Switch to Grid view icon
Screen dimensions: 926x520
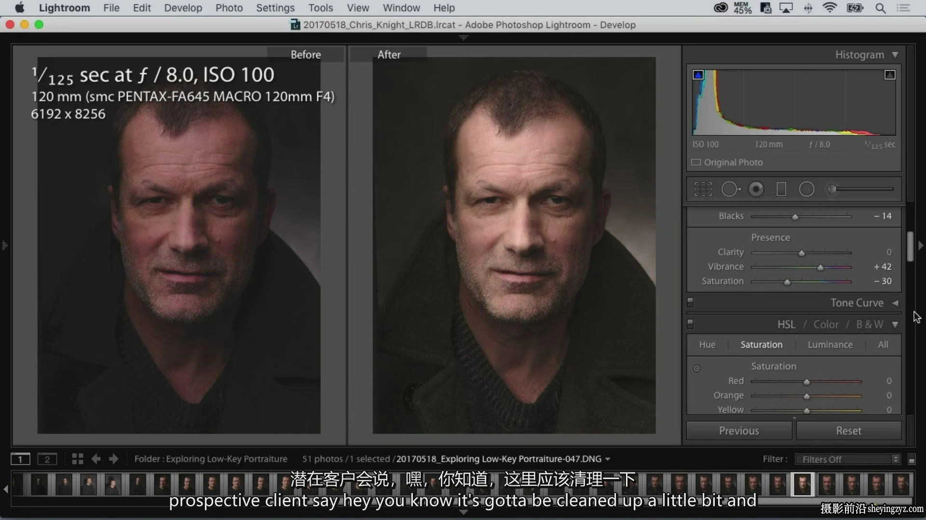[x=78, y=459]
